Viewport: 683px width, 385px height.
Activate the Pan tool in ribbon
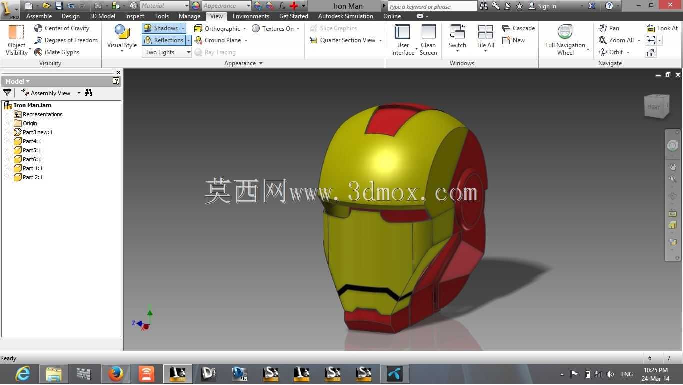[x=609, y=28]
